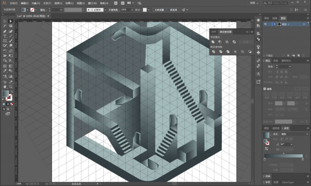Open stroke weight dropdown in control bar

click(61, 10)
